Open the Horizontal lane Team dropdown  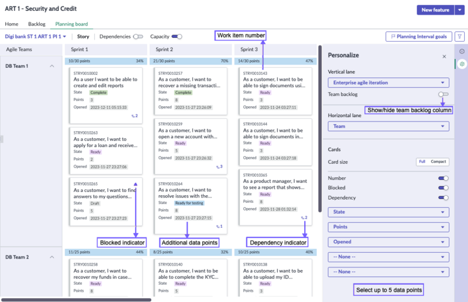pos(389,126)
